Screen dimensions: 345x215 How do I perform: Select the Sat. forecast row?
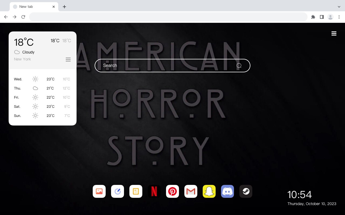click(42, 106)
